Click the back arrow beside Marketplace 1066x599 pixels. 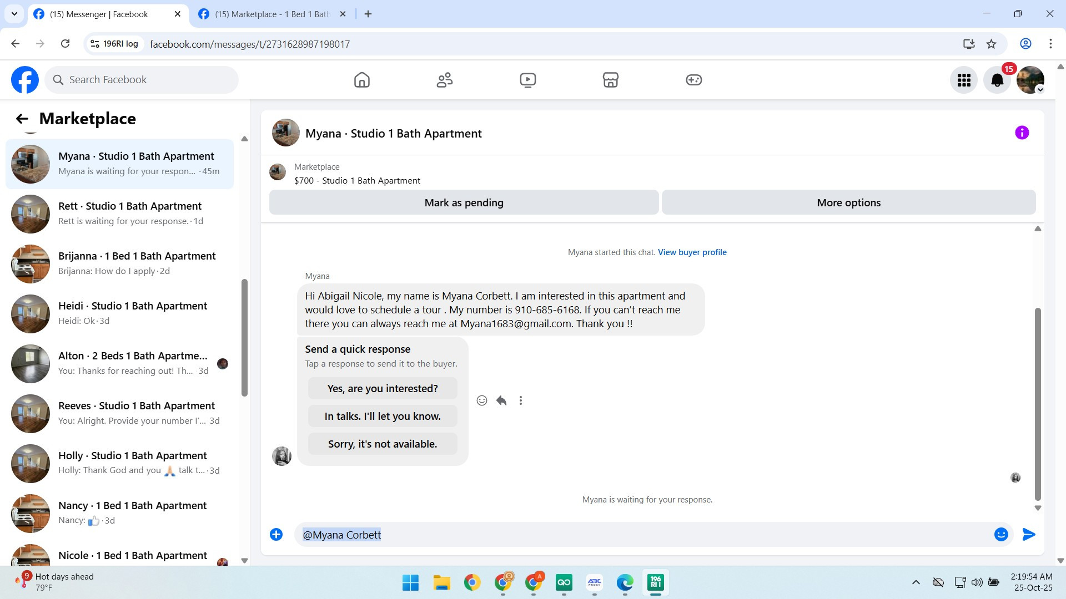22,119
